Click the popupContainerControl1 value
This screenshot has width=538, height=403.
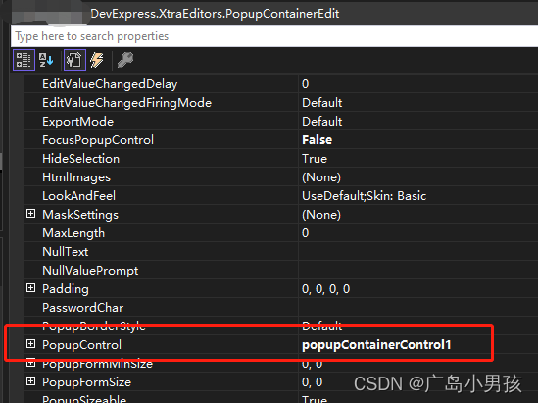click(376, 345)
